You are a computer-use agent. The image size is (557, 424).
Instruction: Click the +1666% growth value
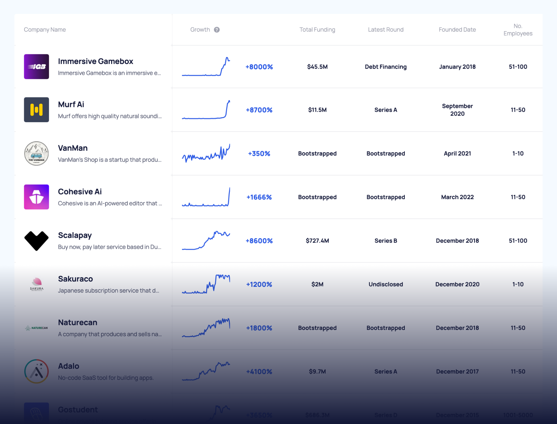pyautogui.click(x=259, y=197)
